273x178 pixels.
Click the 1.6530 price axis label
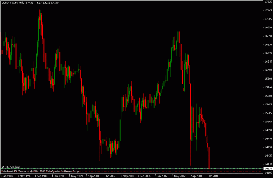click(268, 44)
